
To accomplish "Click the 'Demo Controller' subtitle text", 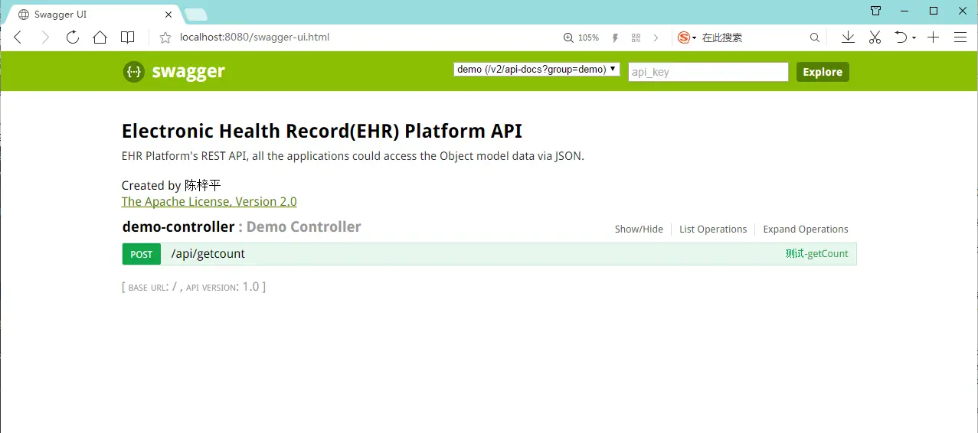I will [304, 227].
